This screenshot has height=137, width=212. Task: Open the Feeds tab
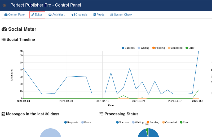[99, 15]
